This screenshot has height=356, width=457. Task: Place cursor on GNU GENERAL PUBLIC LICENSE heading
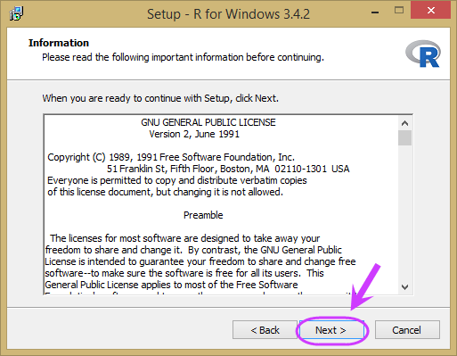[208, 122]
